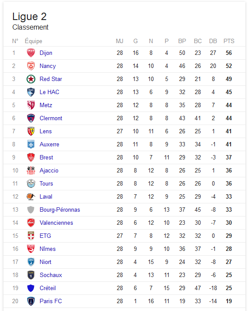Click the PTS column header

click(x=229, y=41)
